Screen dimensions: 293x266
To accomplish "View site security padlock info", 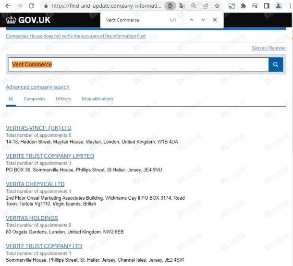I will 46,6.
